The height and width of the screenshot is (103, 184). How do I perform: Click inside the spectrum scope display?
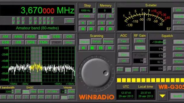point(42,64)
